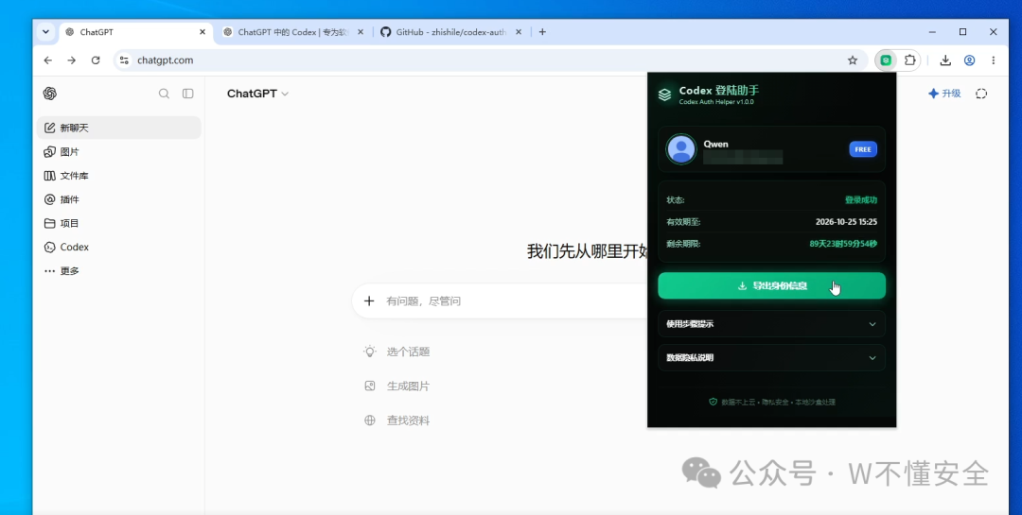Expand the 使用步骤提示 section
This screenshot has height=515, width=1022.
click(x=772, y=323)
